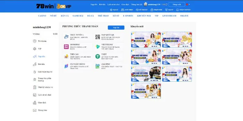Open Rút tiền withdraw icon in sidebar

35,64
